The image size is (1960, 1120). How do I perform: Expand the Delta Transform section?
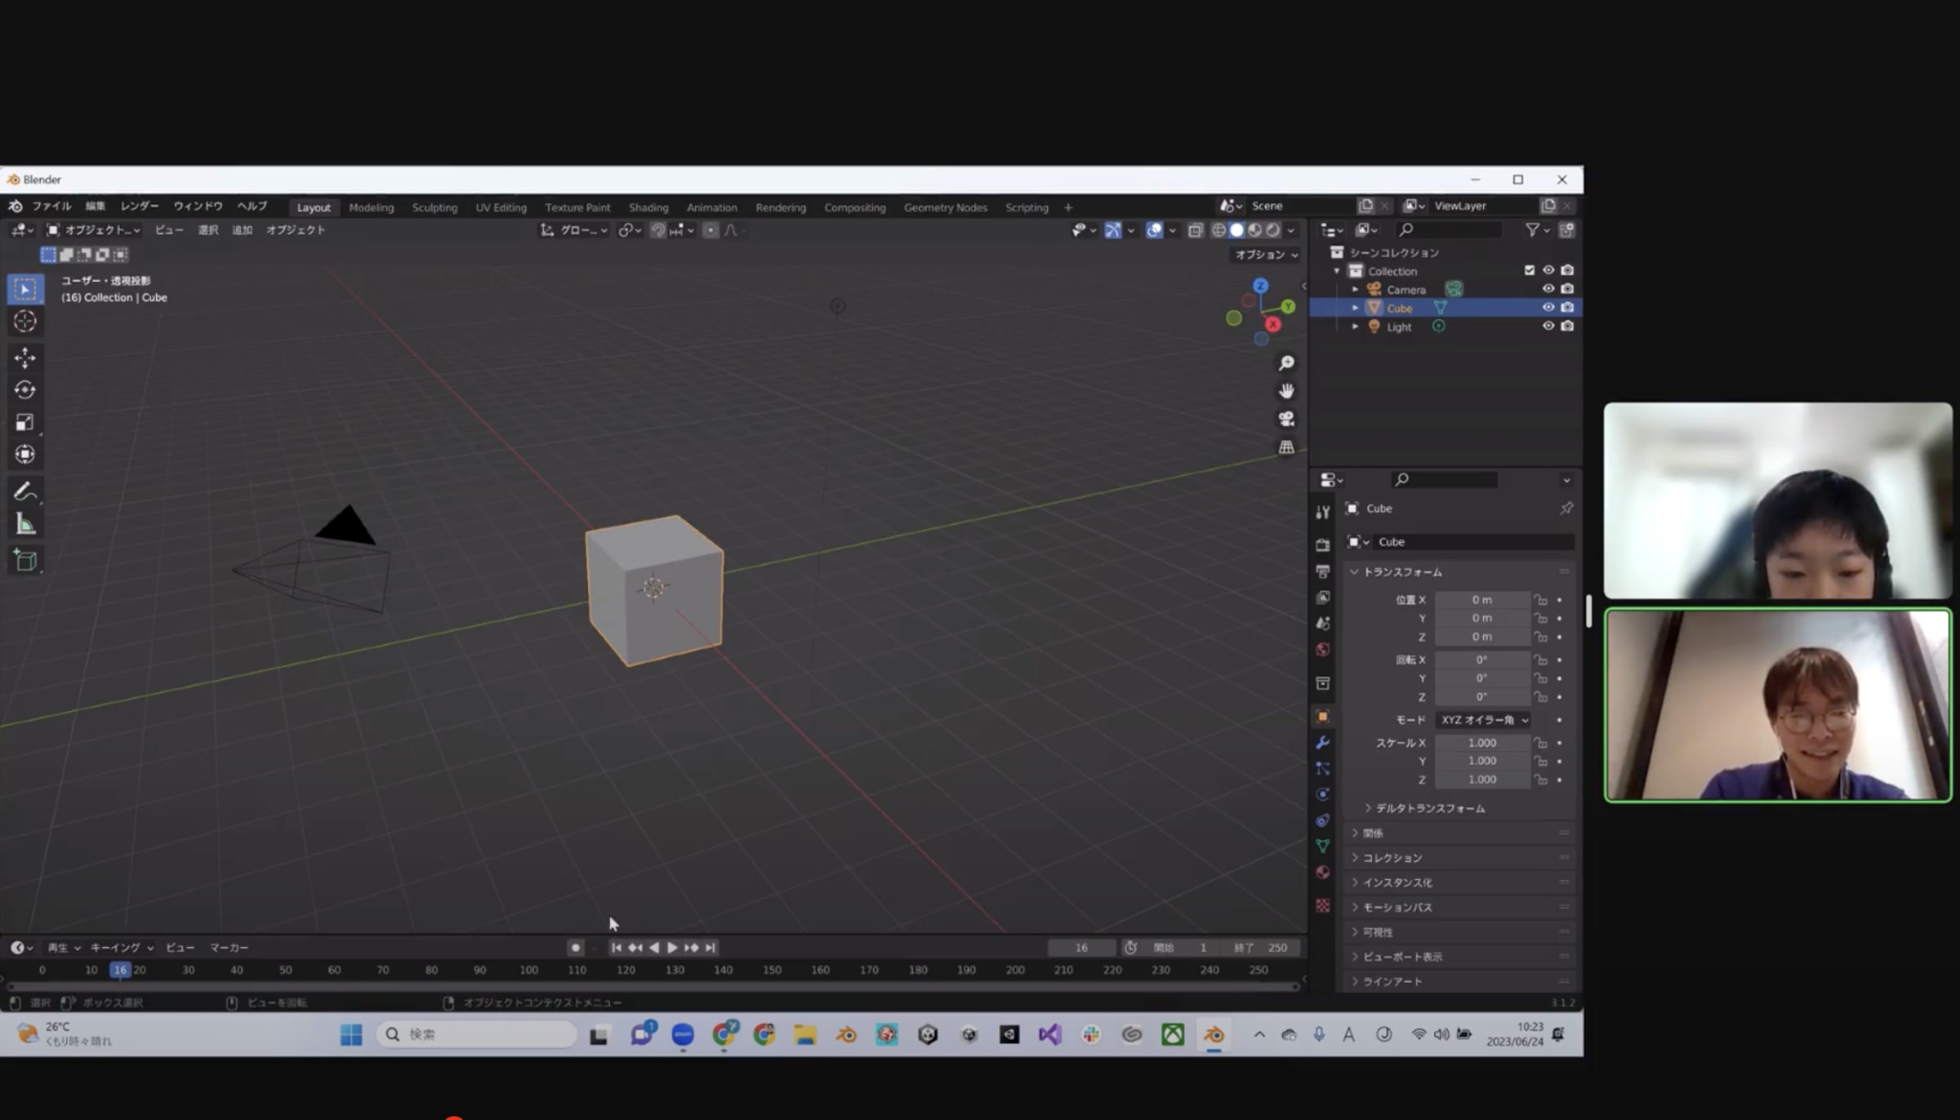(1429, 808)
